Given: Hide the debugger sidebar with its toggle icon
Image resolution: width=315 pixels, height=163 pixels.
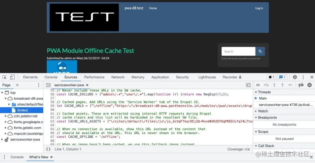Looking at the screenshot, I should tap(248, 85).
